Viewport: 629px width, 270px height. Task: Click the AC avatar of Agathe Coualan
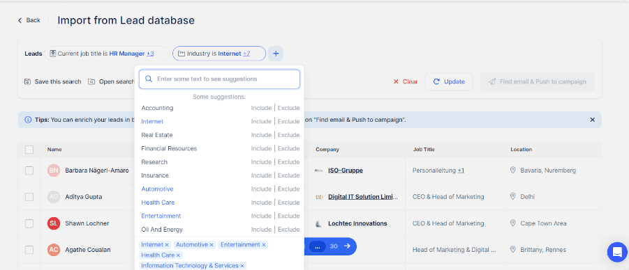pyautogui.click(x=54, y=250)
